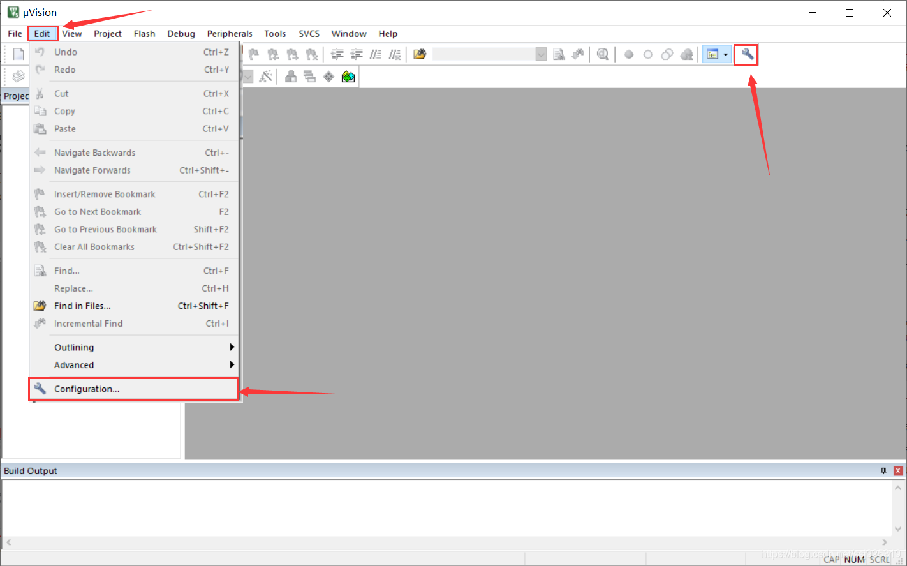The image size is (907, 566).
Task: Click the Comment Selection toolbar icon
Action: (376, 54)
